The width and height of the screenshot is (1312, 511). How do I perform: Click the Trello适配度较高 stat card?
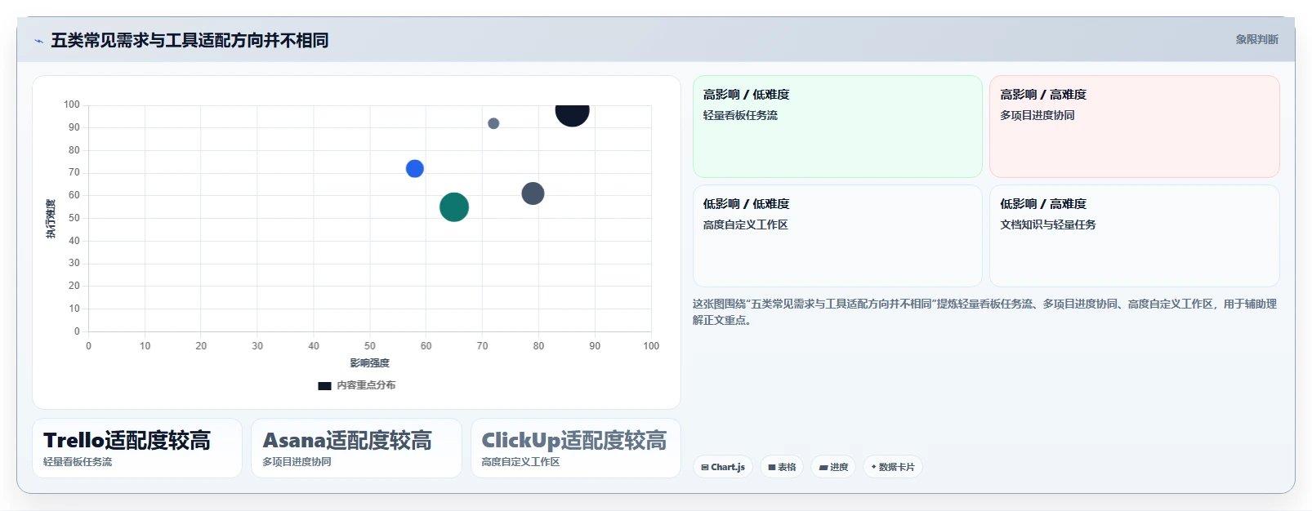137,448
